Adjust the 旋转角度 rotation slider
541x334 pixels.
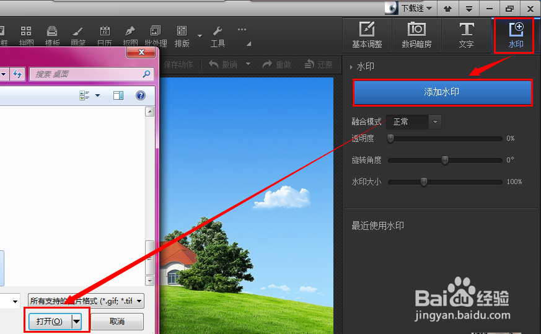[445, 160]
